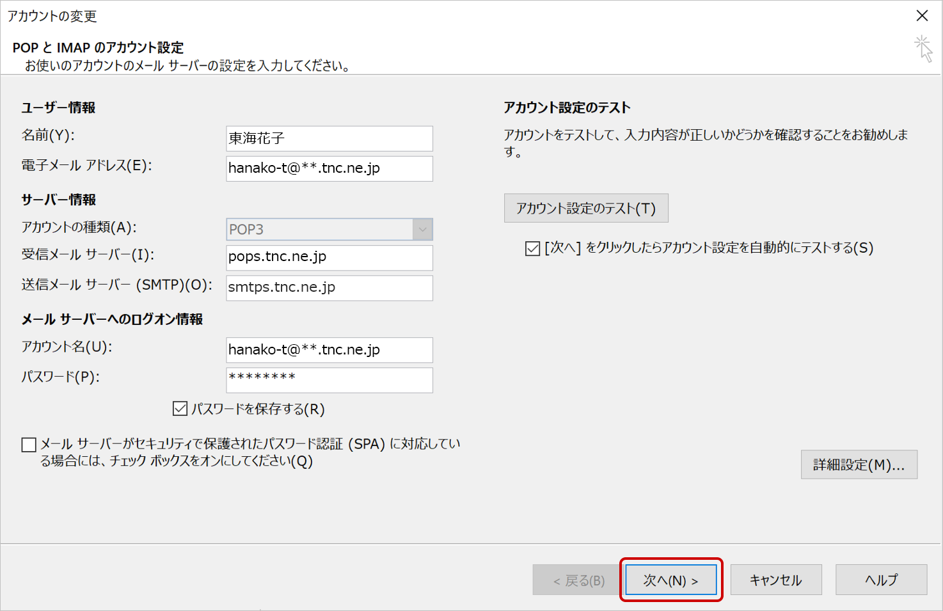Viewport: 943px width, 611px height.
Task: Click the ヘルプ button
Action: 881,580
